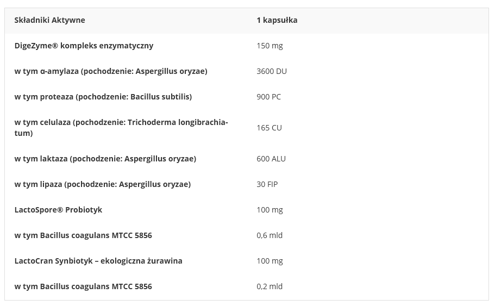Select the α-amylaza ingredient text
This screenshot has height=306, width=495.
(111, 71)
